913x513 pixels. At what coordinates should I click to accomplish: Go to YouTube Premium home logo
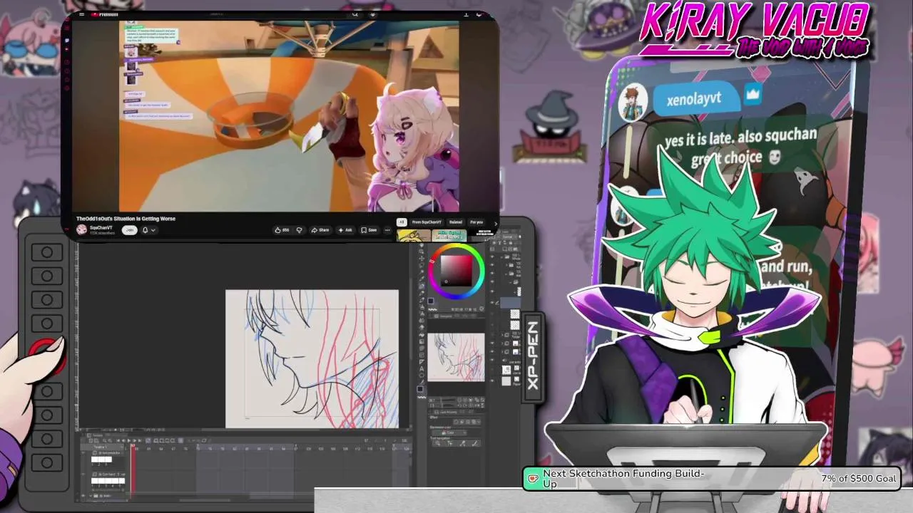pos(104,14)
